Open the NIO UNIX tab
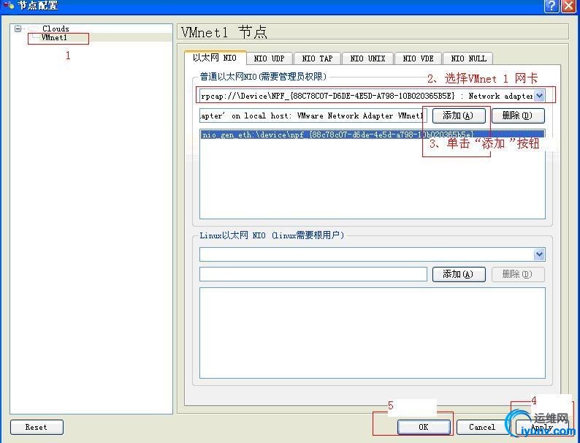 tap(367, 58)
